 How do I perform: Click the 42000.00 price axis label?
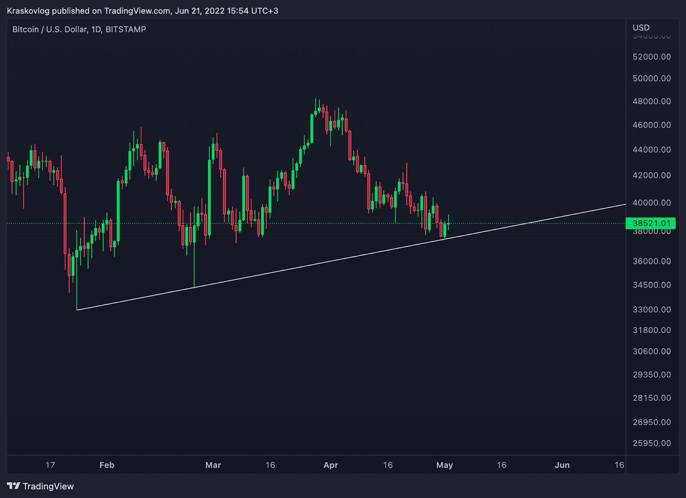(652, 175)
